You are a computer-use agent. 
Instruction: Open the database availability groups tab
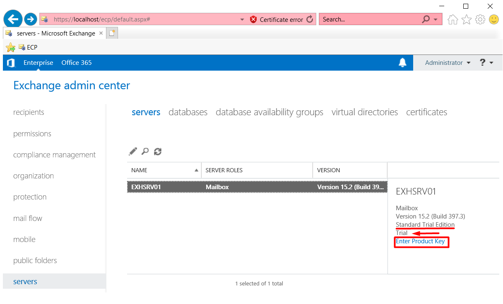click(x=270, y=112)
